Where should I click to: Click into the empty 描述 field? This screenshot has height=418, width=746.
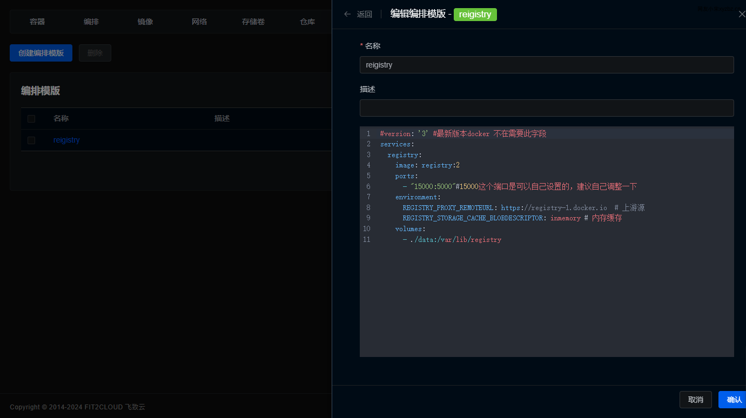pos(546,108)
